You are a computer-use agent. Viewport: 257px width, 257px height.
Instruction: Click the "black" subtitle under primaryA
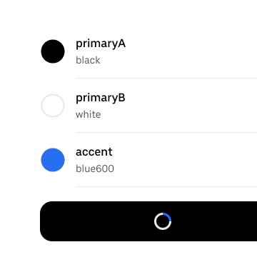click(x=88, y=60)
